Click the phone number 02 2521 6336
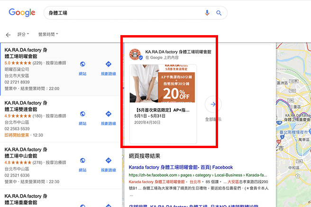The width and height of the screenshot is (311, 207). pyautogui.click(x=17, y=175)
